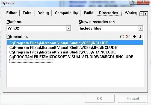Select the VC98\INCLUDE directory row

(75, 43)
